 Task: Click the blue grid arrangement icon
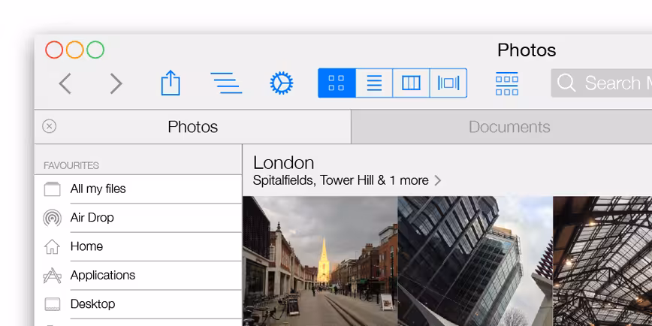tap(507, 83)
